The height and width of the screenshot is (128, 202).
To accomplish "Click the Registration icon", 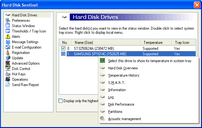I will [x=8, y=53].
